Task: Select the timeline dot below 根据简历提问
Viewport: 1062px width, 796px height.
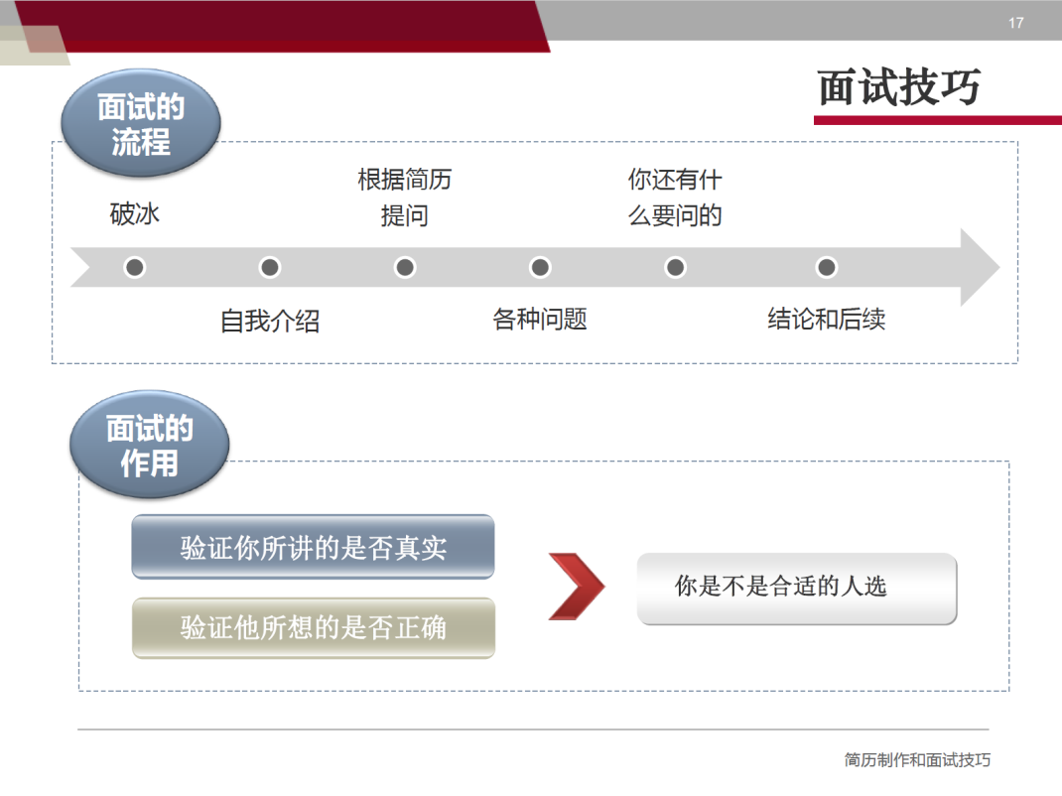Action: tap(404, 267)
